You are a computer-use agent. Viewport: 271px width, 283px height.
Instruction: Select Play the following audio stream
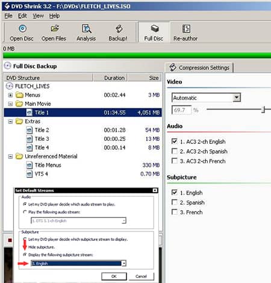25,212
